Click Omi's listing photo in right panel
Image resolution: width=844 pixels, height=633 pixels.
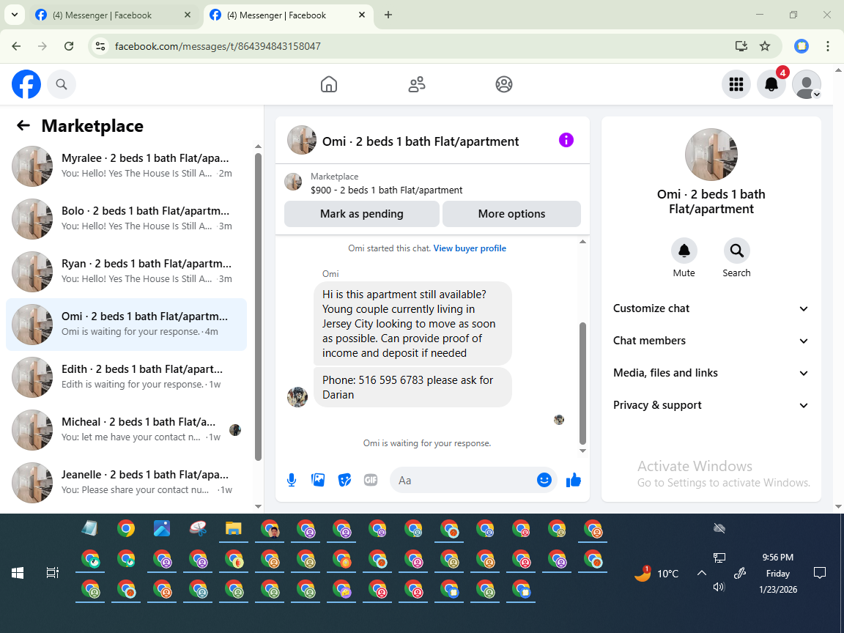tap(711, 155)
